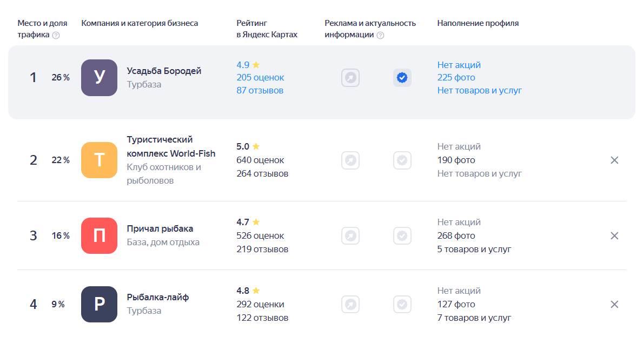Click '5 товаров и услуг' text

tap(474, 249)
